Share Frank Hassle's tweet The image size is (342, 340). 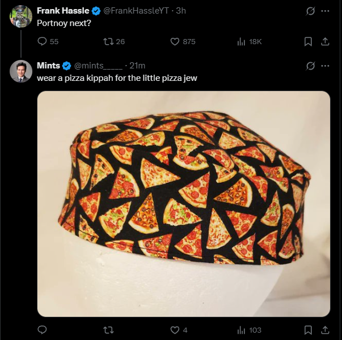(325, 41)
